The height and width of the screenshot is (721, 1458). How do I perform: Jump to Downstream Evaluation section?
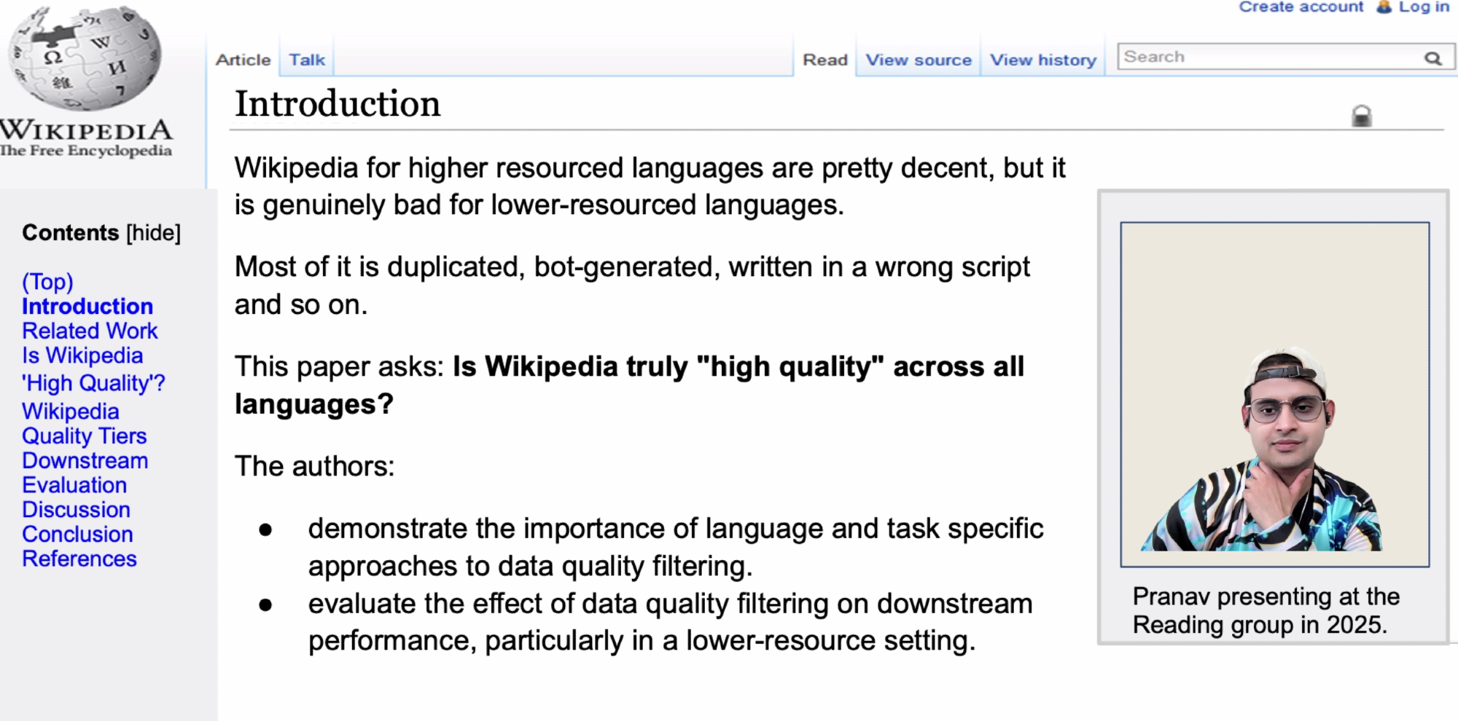[85, 473]
